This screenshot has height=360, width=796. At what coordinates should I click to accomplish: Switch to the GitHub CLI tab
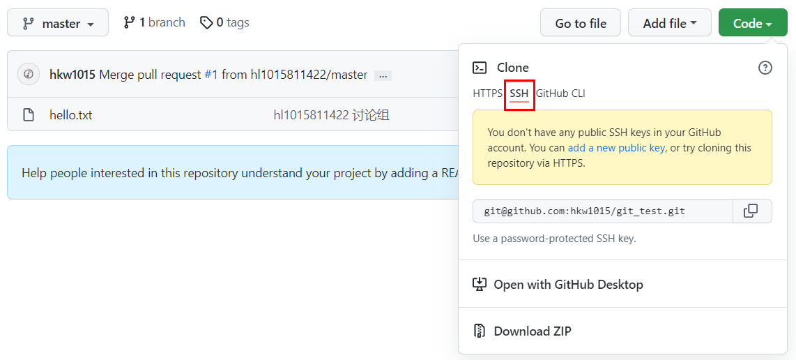(x=560, y=93)
